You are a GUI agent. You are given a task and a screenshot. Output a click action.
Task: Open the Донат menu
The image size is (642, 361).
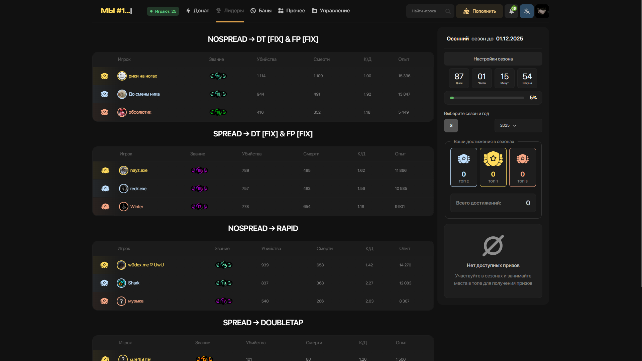coord(198,11)
